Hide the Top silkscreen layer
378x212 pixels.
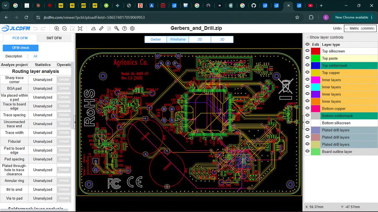point(307,51)
